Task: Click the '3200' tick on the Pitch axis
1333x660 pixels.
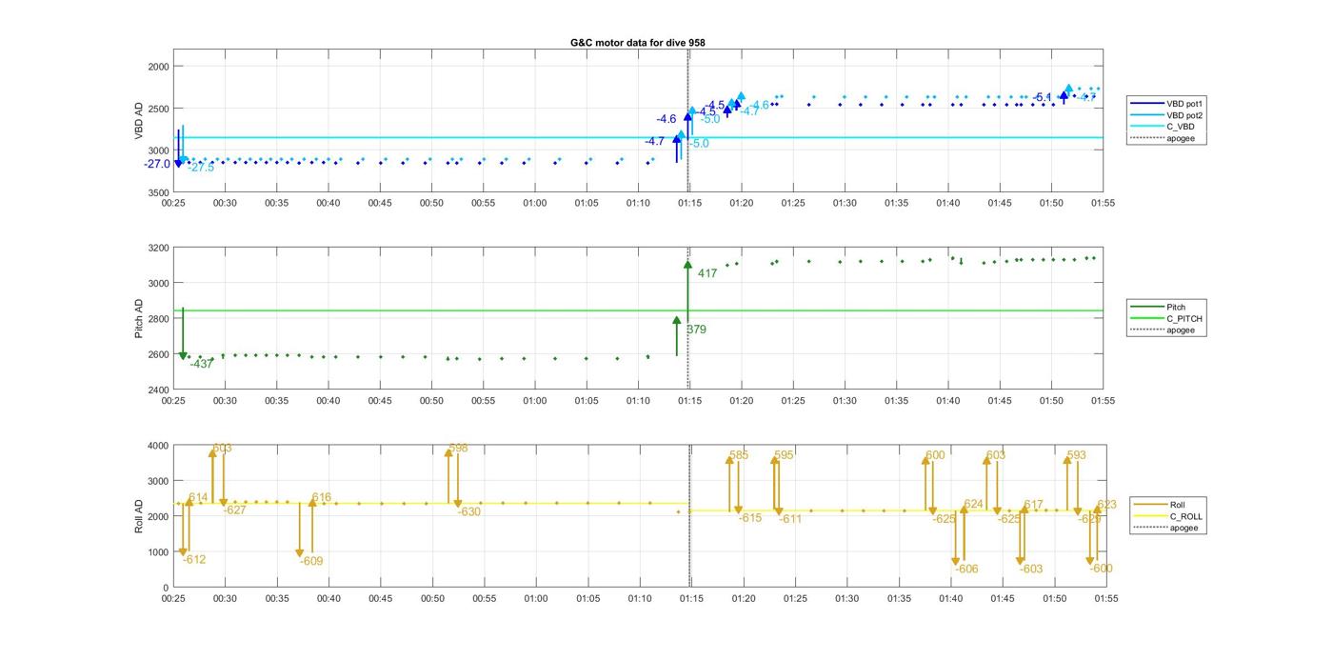Action: point(158,248)
